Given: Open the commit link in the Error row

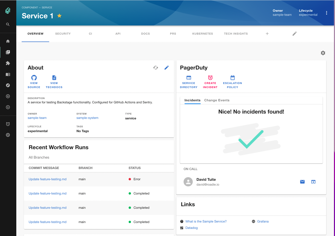Looking at the screenshot, I should 48,179.
